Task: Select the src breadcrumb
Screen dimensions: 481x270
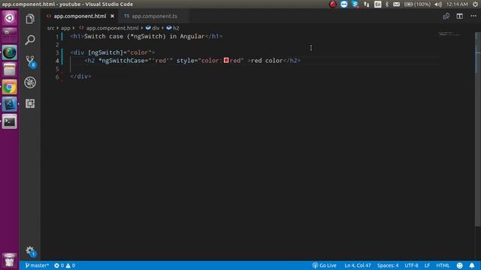Action: point(50,28)
